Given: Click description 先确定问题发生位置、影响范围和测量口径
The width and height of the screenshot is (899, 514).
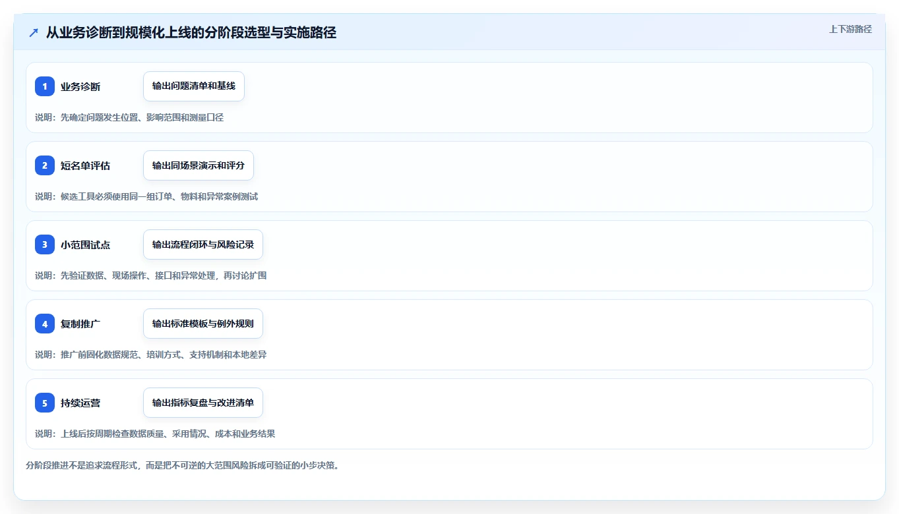Looking at the screenshot, I should click(x=129, y=117).
